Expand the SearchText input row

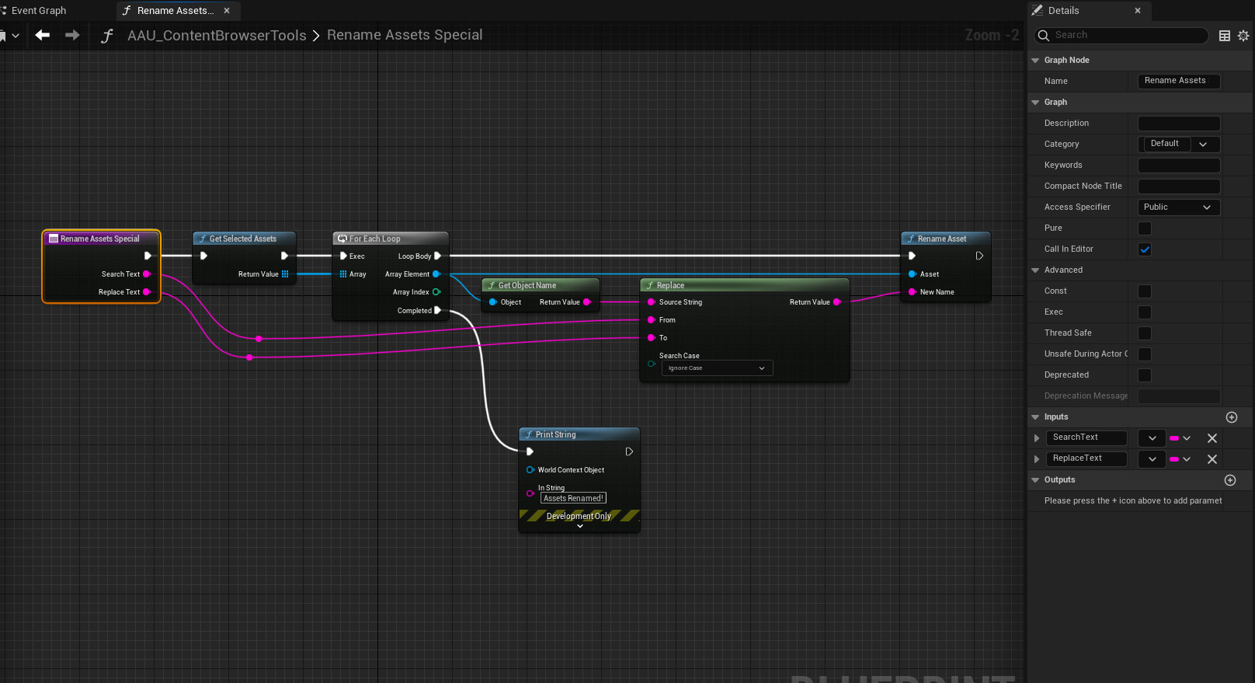(1036, 438)
